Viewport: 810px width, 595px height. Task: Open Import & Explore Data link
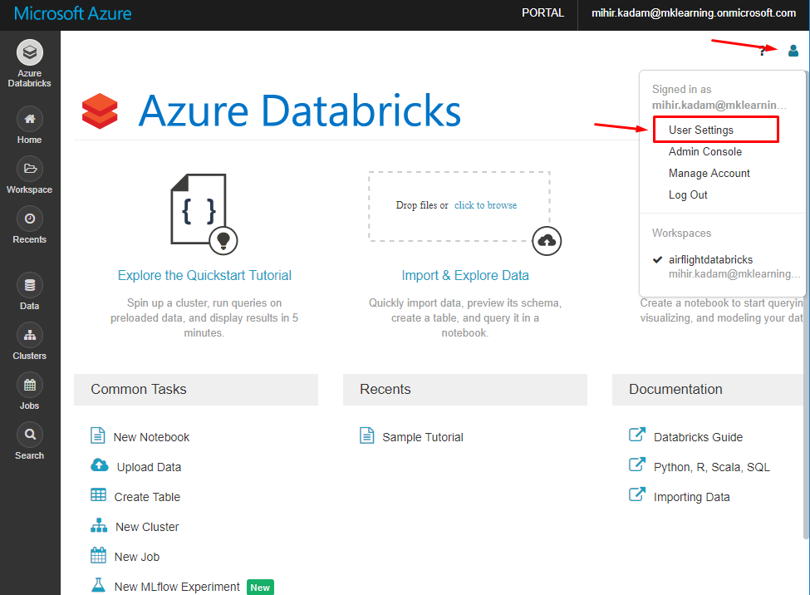tap(465, 276)
